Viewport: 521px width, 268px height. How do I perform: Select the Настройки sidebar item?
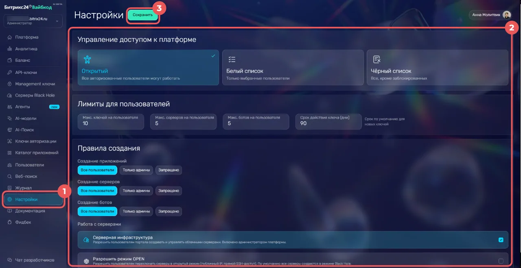33,199
